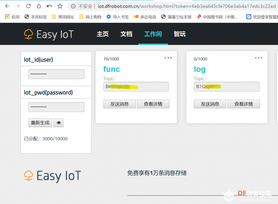Click 查看详情 on the log card

click(244, 104)
